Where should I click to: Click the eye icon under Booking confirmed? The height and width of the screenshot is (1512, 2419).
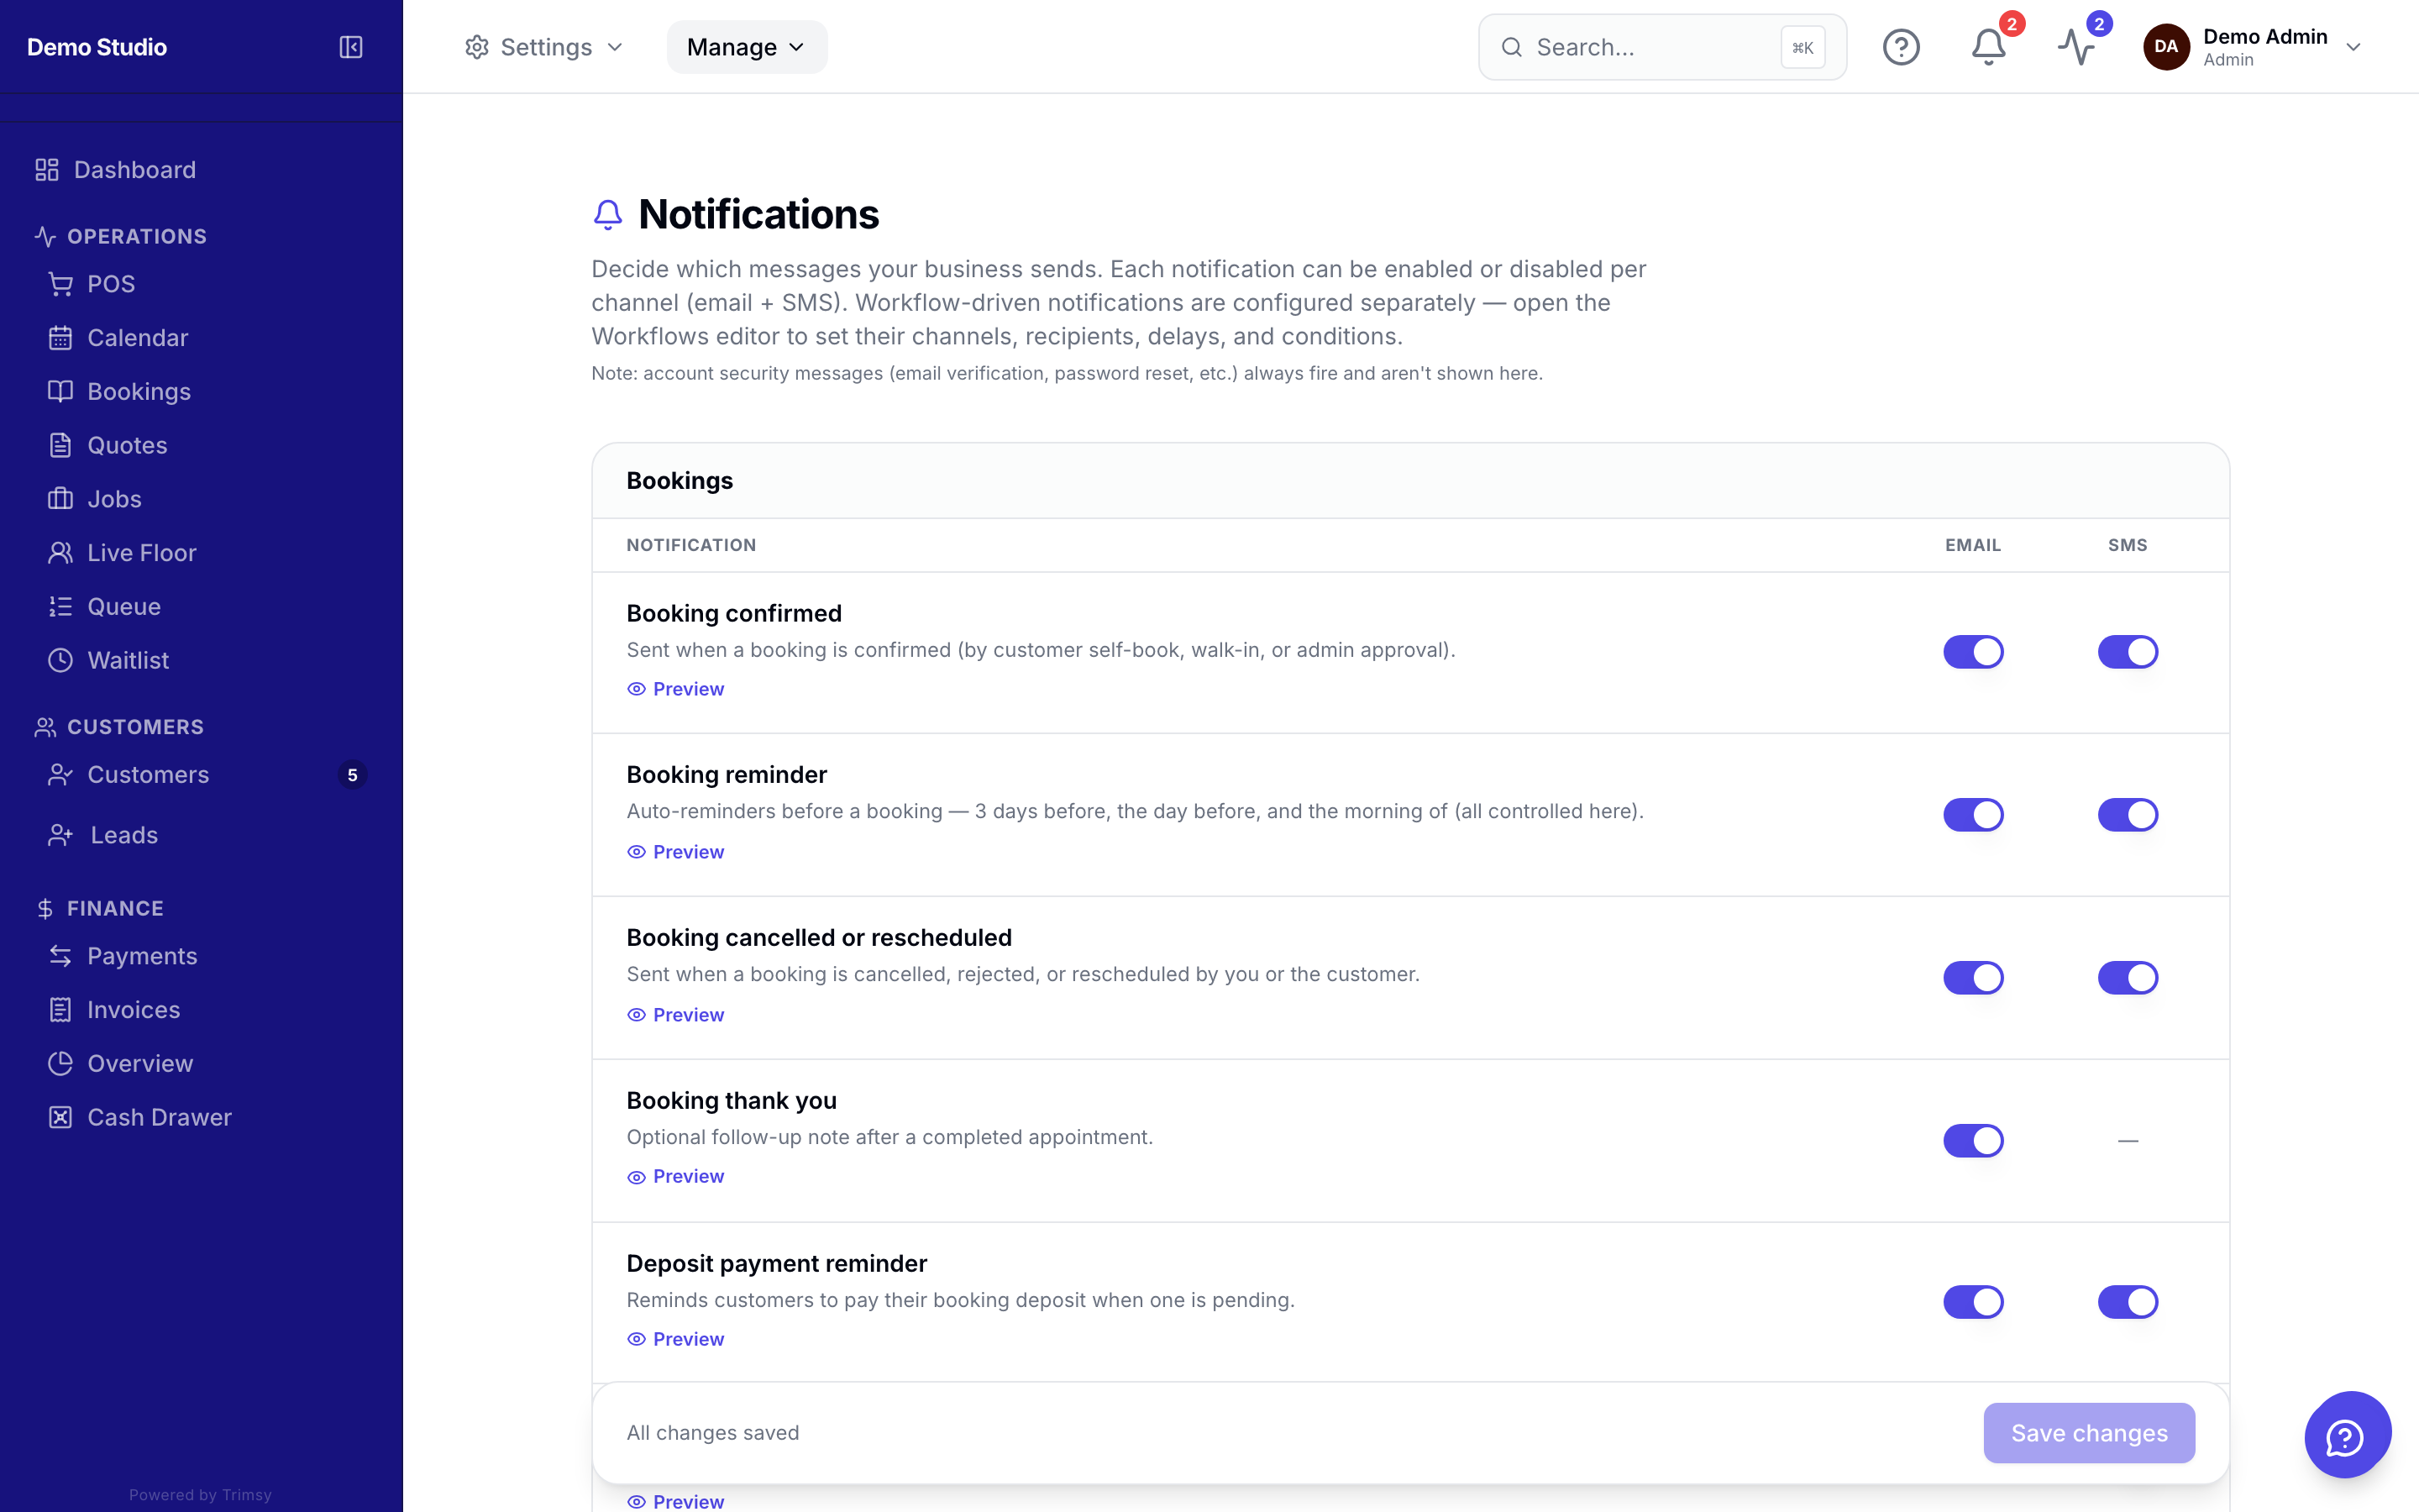(x=636, y=689)
